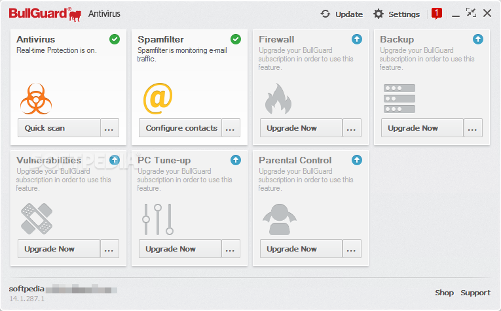Click the Update label in header
This screenshot has height=311, width=501.
[349, 14]
